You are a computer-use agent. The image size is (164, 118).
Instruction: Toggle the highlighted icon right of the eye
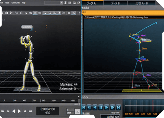[x=74, y=13]
